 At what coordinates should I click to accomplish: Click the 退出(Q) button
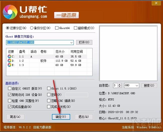pyautogui.click(x=84, y=117)
